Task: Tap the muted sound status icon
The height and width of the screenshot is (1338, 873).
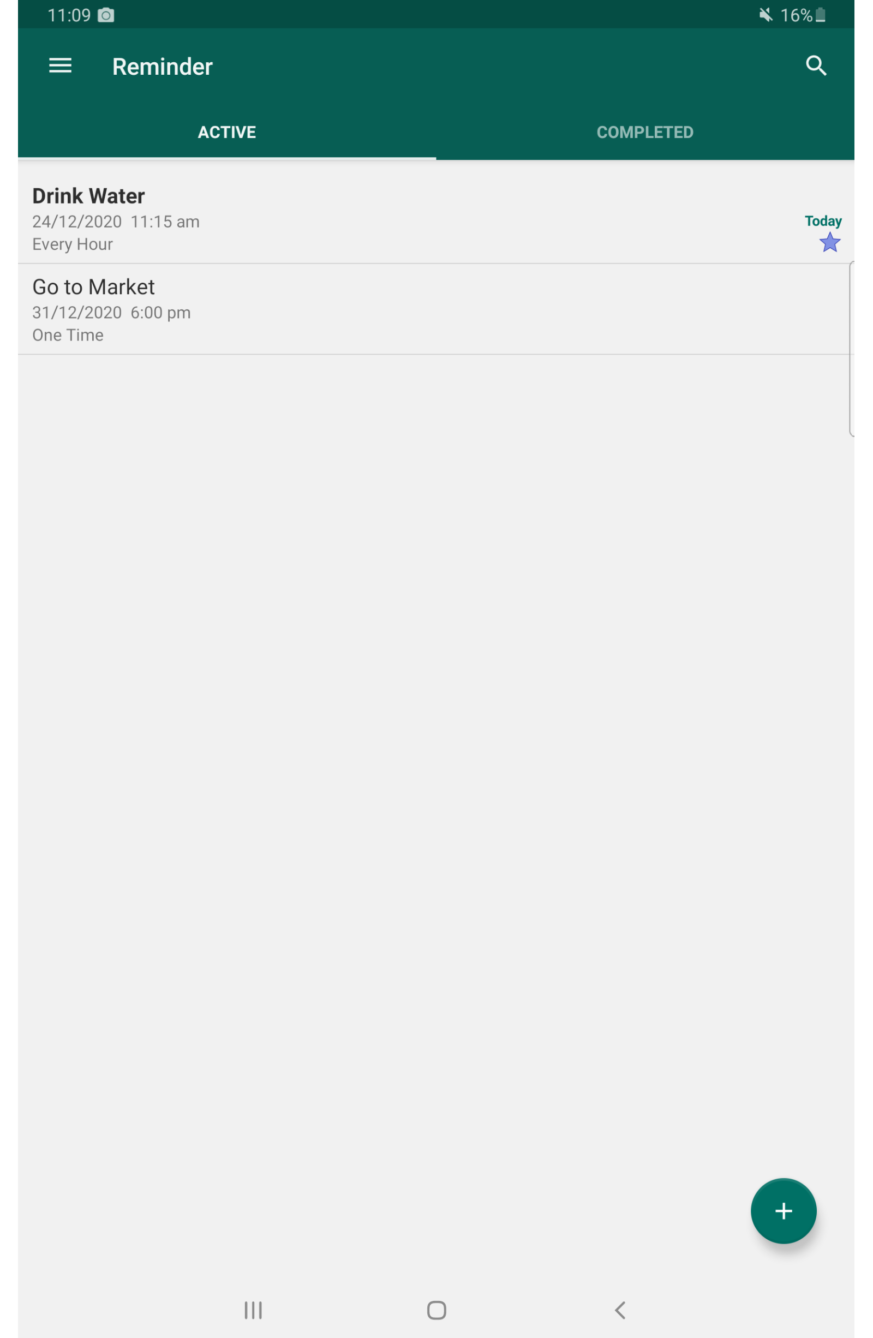Action: click(765, 15)
